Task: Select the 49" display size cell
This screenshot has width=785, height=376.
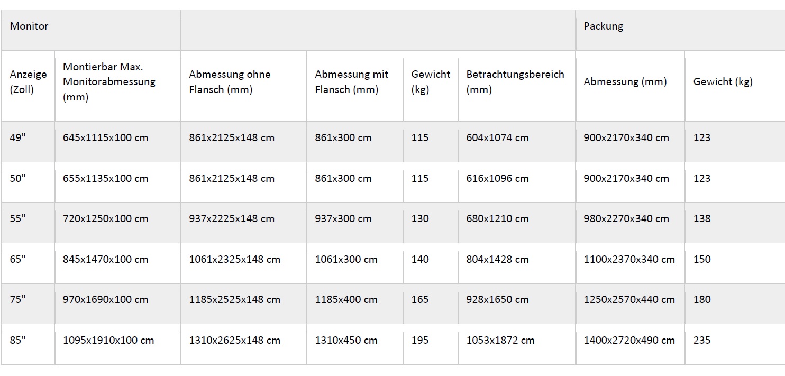Action: 17,137
